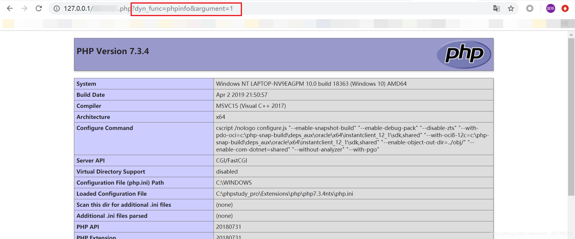Screen dimensions: 575x239
Task: Select the 'CGI/FastCGI' value
Action: click(x=231, y=160)
